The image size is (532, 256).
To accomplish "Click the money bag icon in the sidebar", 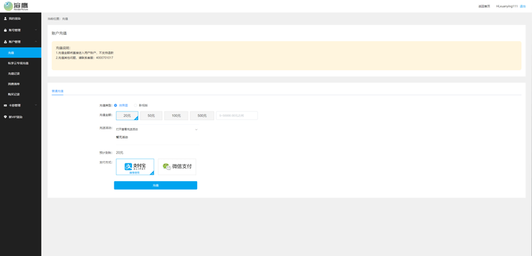I will [5, 42].
